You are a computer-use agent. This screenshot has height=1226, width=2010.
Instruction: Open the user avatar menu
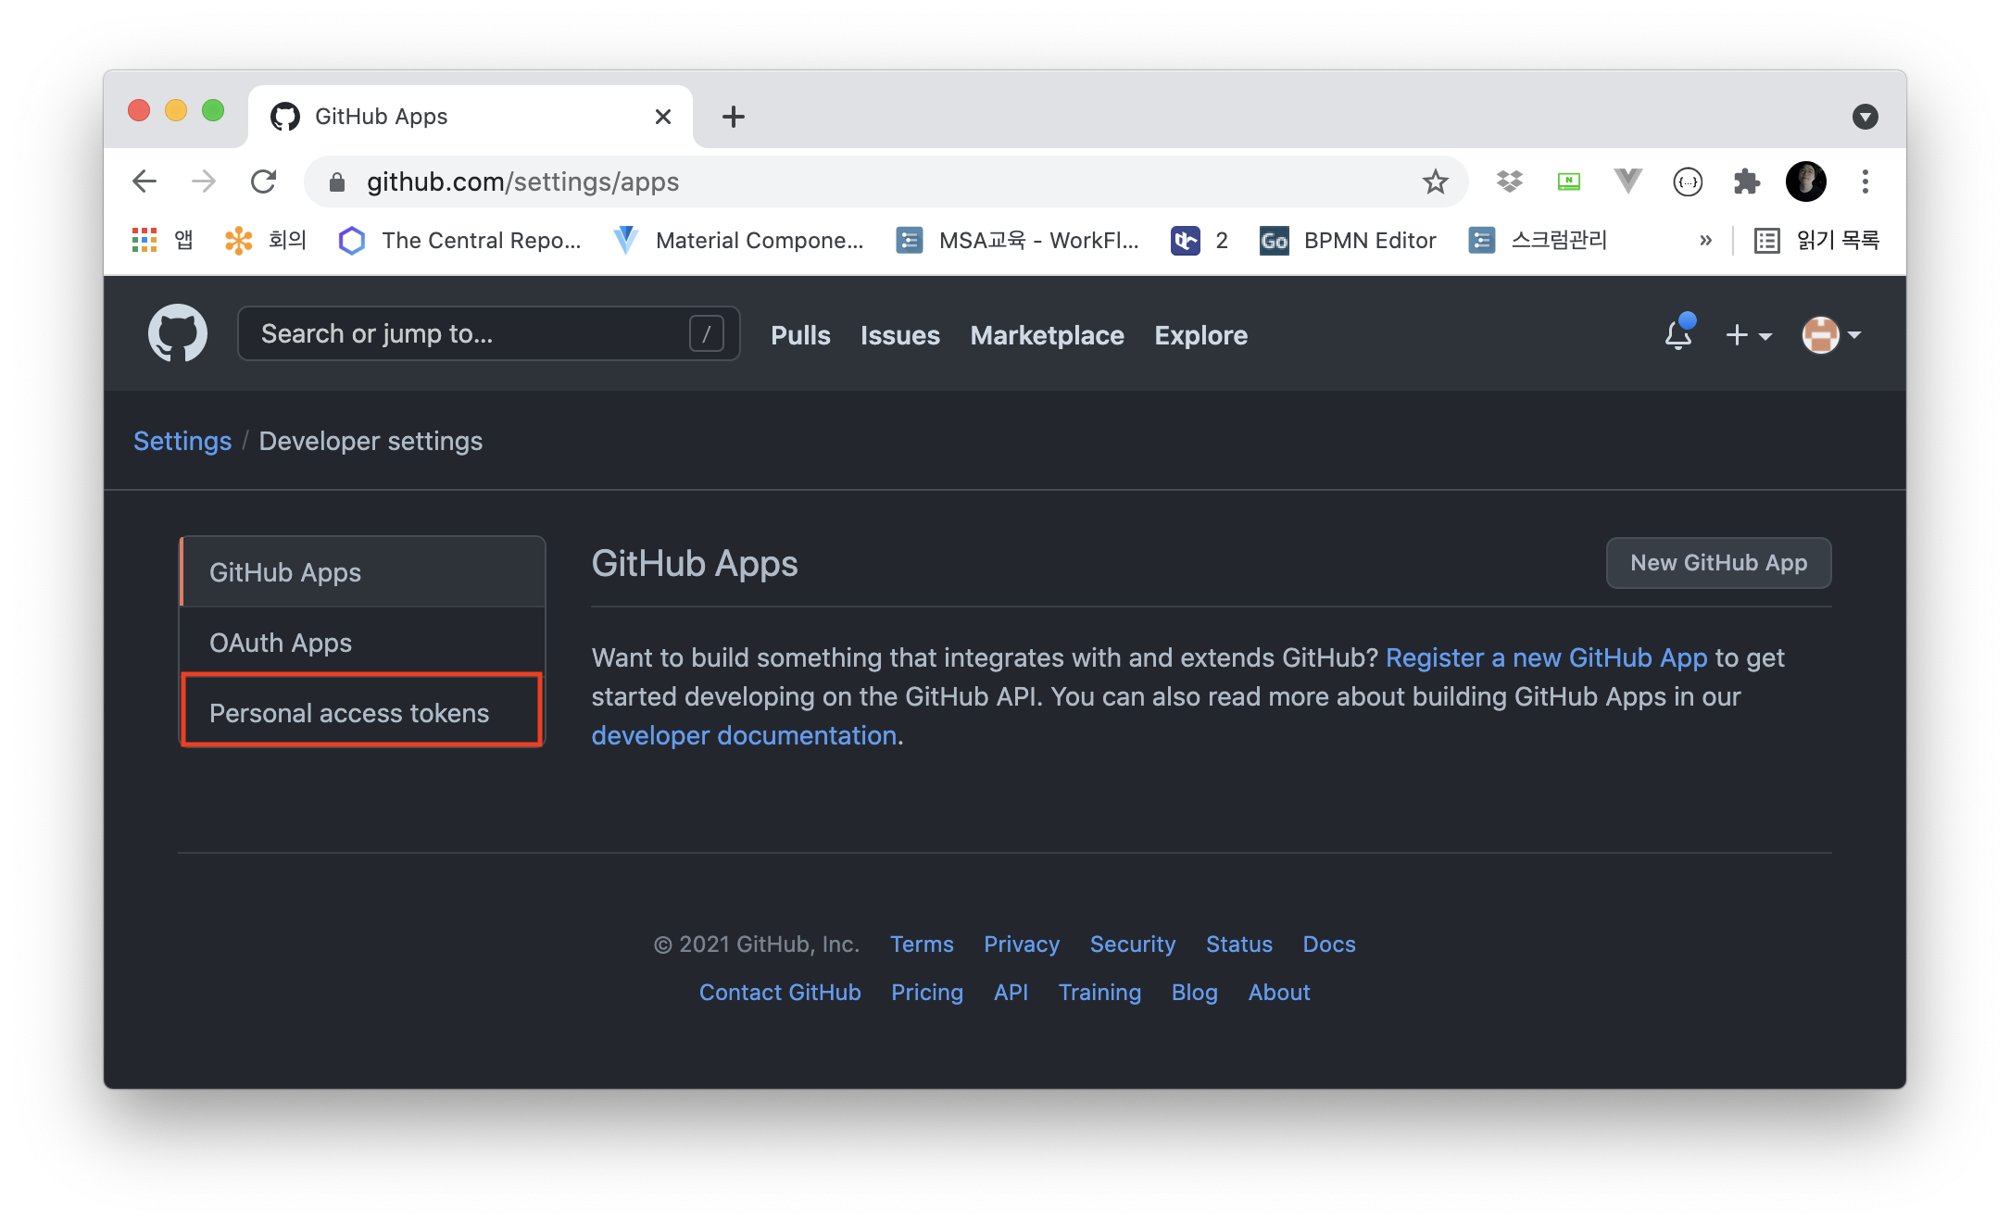click(x=1831, y=335)
